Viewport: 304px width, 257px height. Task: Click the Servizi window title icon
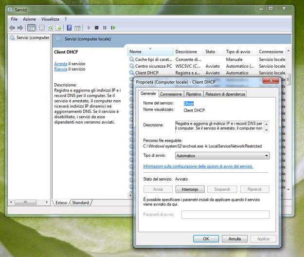point(10,10)
